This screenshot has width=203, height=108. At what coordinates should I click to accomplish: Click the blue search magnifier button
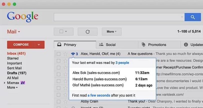pyautogui.click(x=193, y=17)
